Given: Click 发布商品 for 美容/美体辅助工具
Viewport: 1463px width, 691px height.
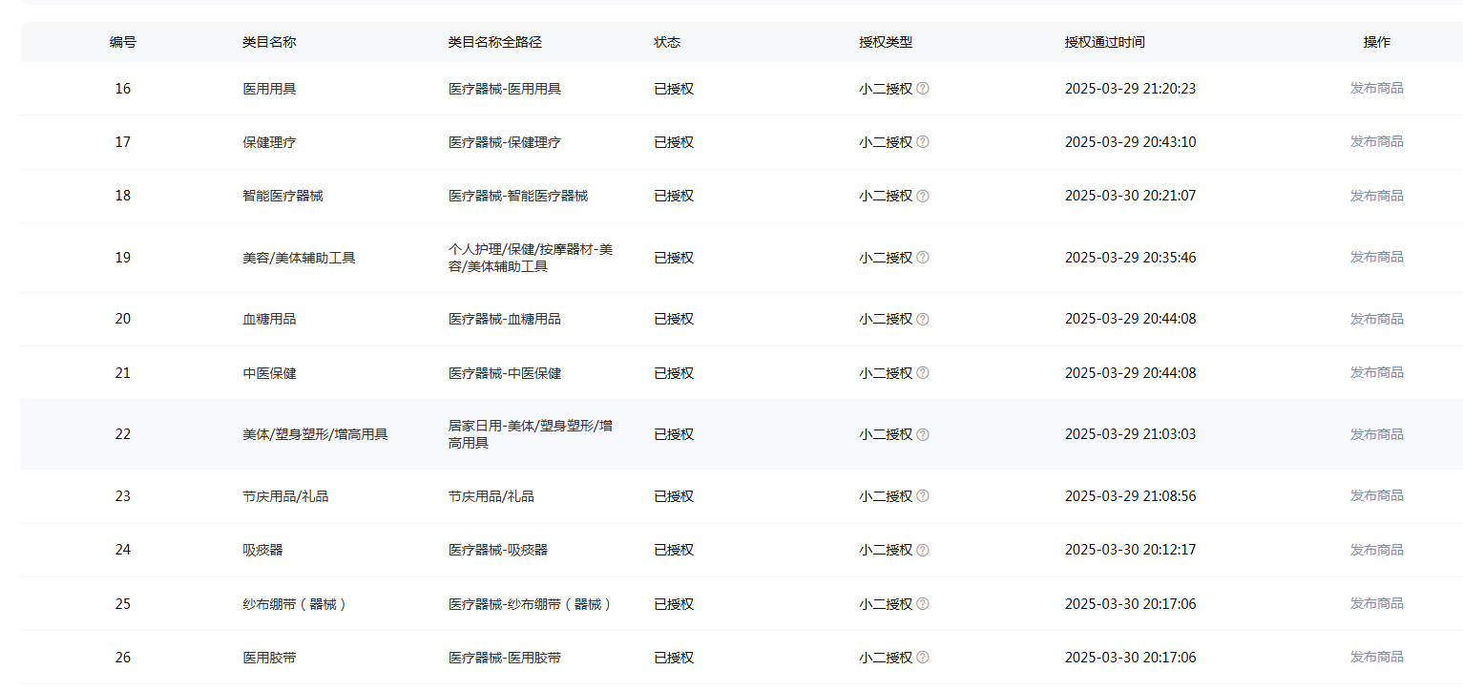Looking at the screenshot, I should point(1376,257).
